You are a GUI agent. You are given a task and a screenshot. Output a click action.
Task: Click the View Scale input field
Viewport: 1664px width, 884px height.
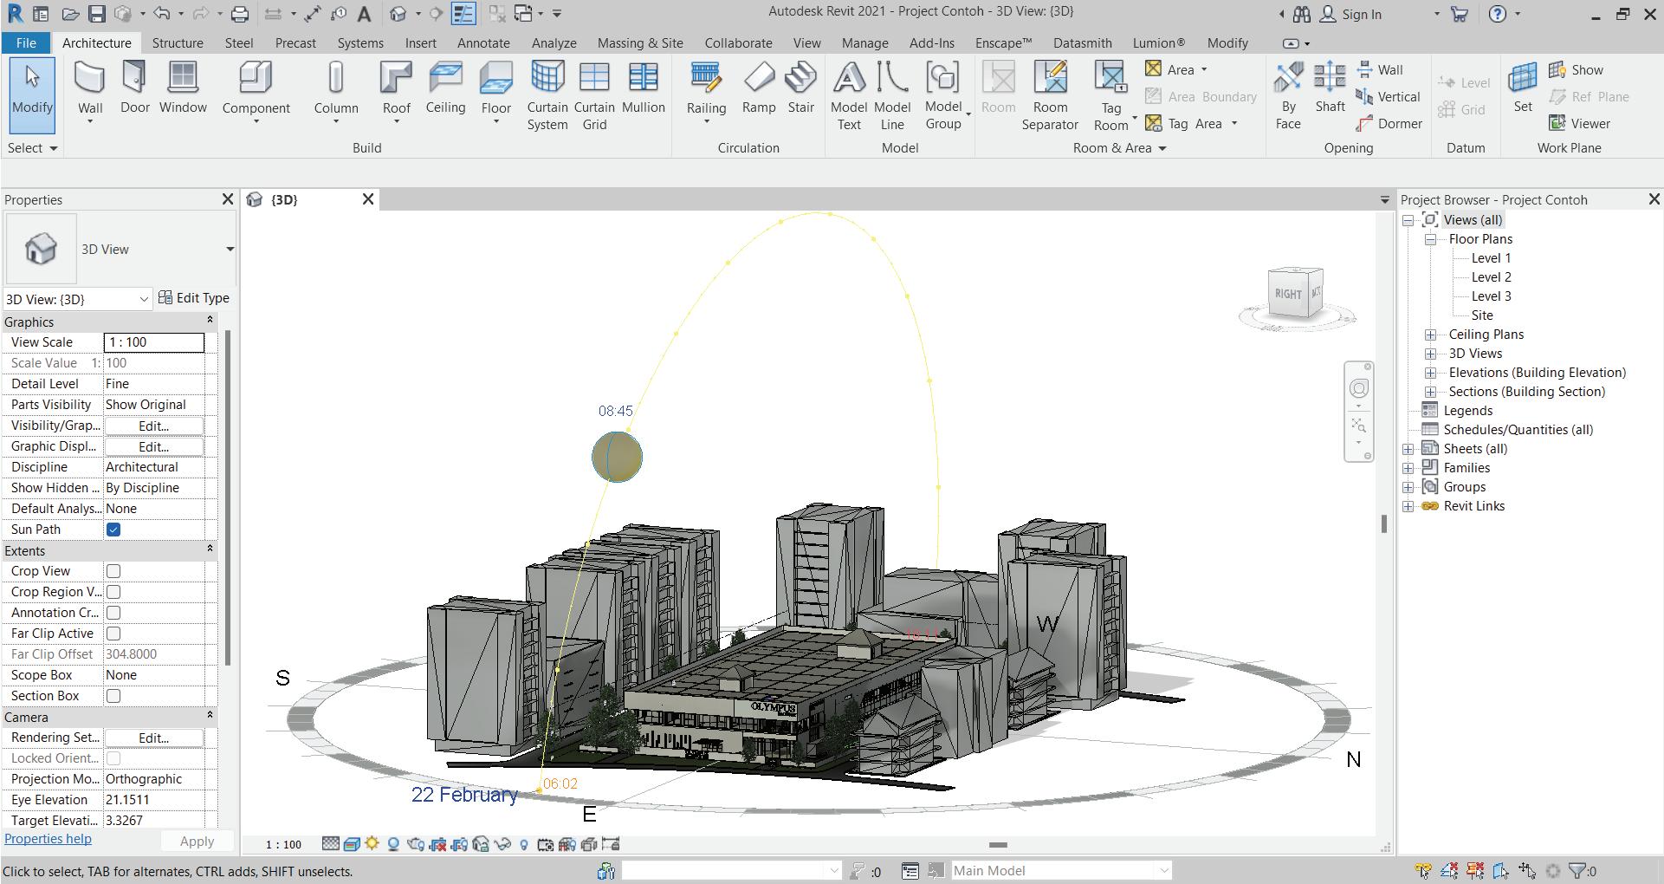point(154,342)
